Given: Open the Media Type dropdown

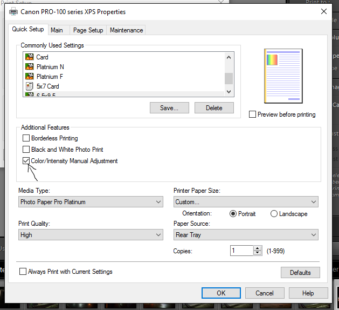Looking at the screenshot, I should [x=91, y=202].
